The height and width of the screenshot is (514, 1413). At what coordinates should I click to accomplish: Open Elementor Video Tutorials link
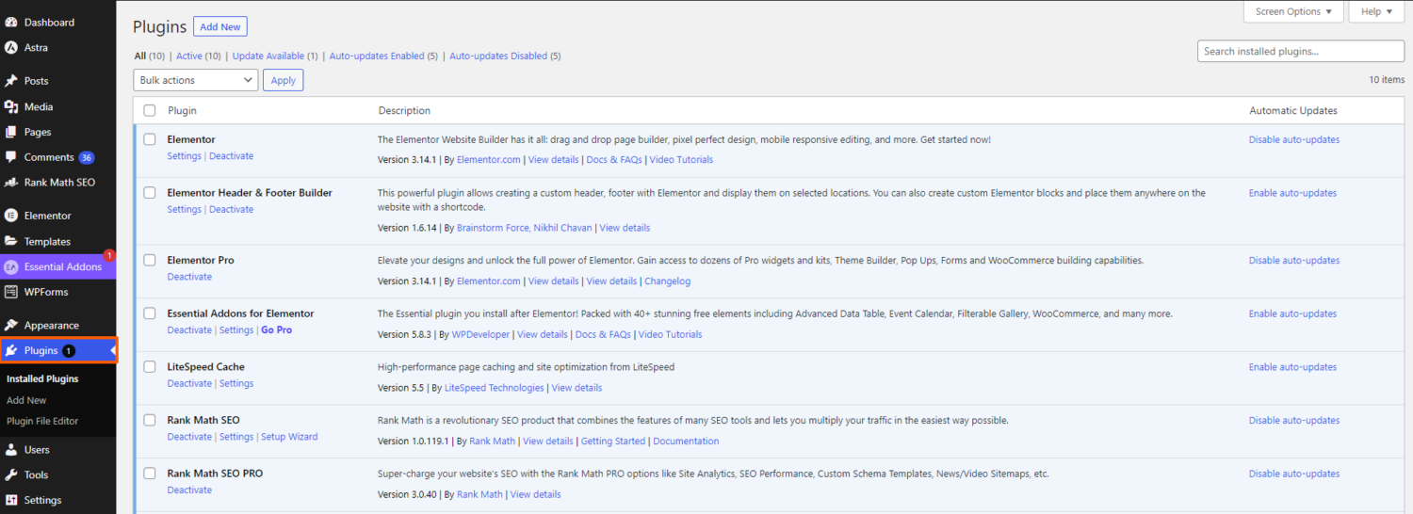pyautogui.click(x=681, y=160)
